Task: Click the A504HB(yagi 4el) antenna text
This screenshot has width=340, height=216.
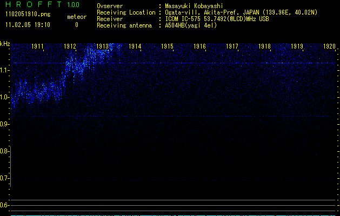Action: pos(191,25)
